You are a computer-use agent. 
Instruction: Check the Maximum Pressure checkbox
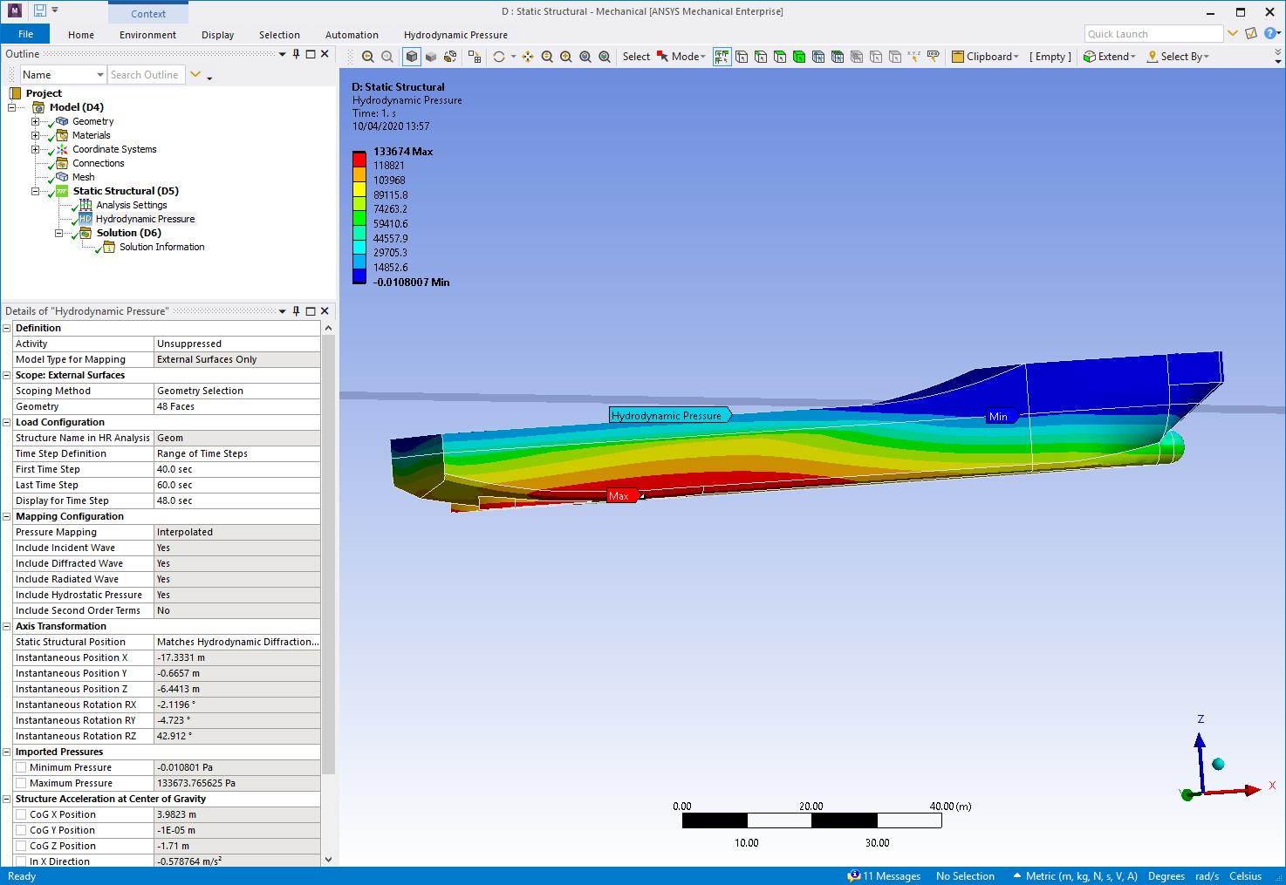coord(21,782)
